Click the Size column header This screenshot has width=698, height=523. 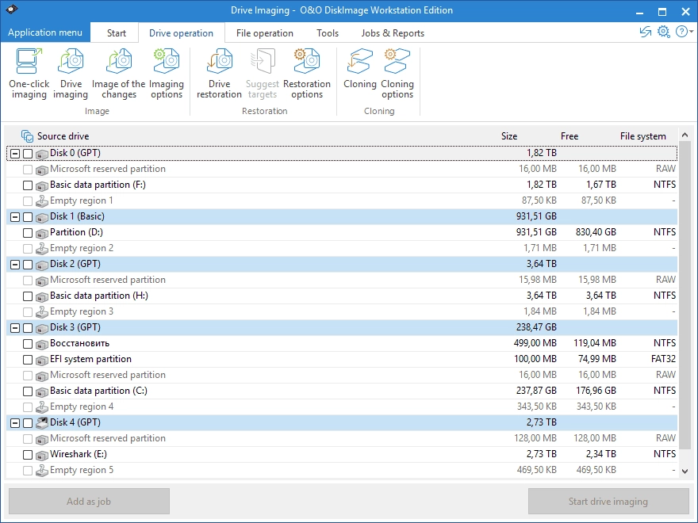click(508, 136)
